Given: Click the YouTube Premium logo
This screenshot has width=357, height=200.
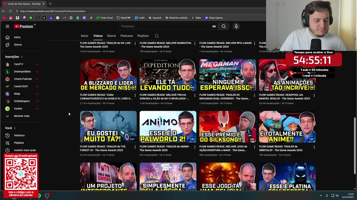Looking at the screenshot, I should click(24, 26).
